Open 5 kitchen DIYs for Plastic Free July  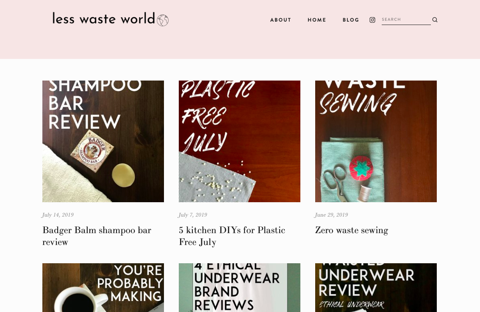pyautogui.click(x=232, y=236)
